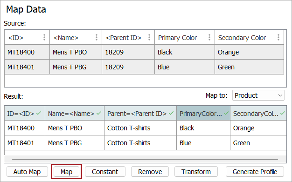This screenshot has height=182, width=292.
Task: Select source cell MT18401
Action: click(x=27, y=67)
